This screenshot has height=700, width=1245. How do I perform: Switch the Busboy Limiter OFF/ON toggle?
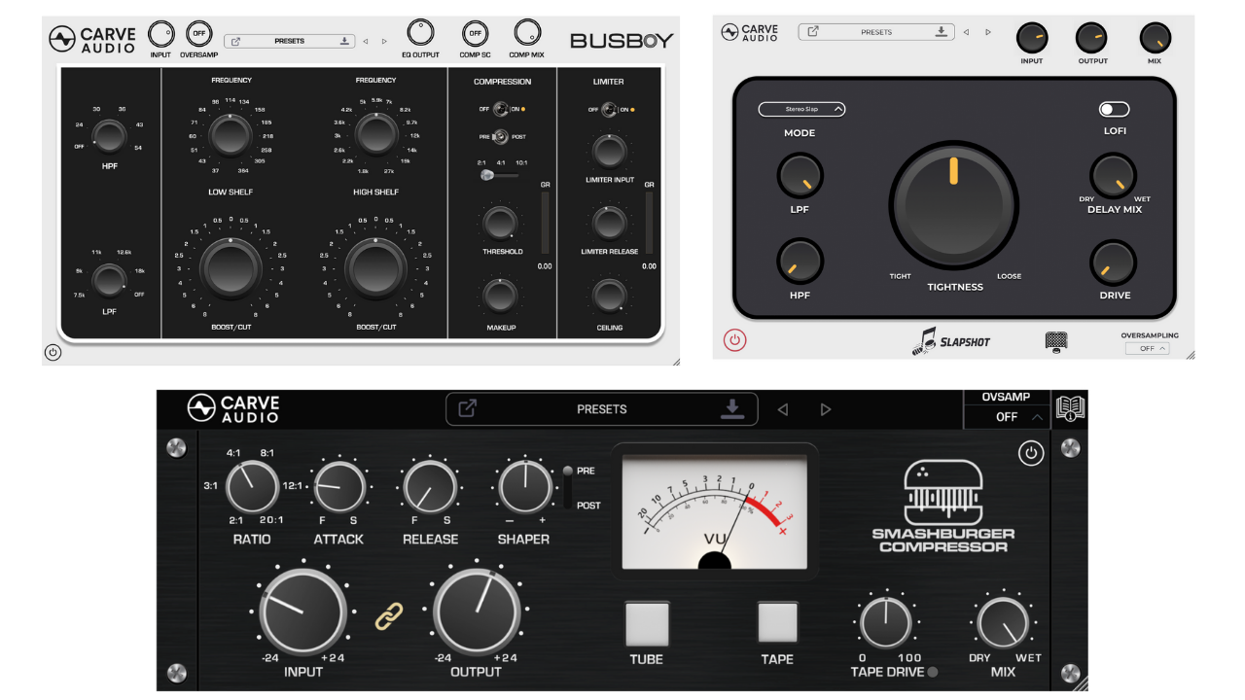coord(610,109)
